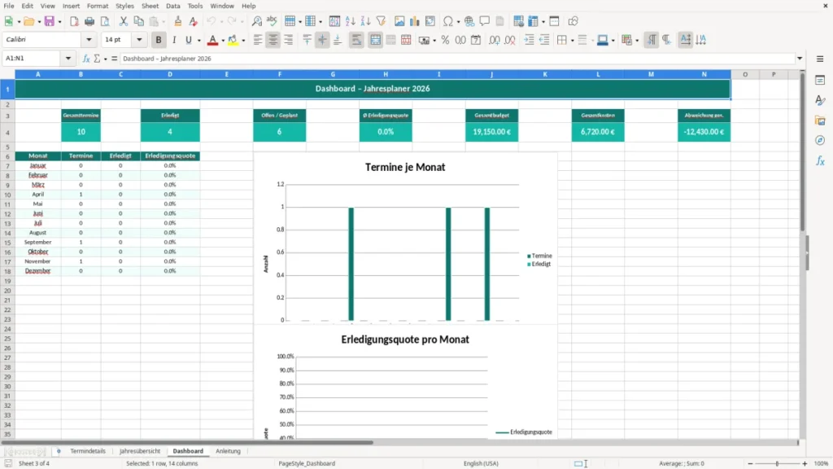This screenshot has width=833, height=469.
Task: Apply AutoFilter funnel icon
Action: click(381, 21)
